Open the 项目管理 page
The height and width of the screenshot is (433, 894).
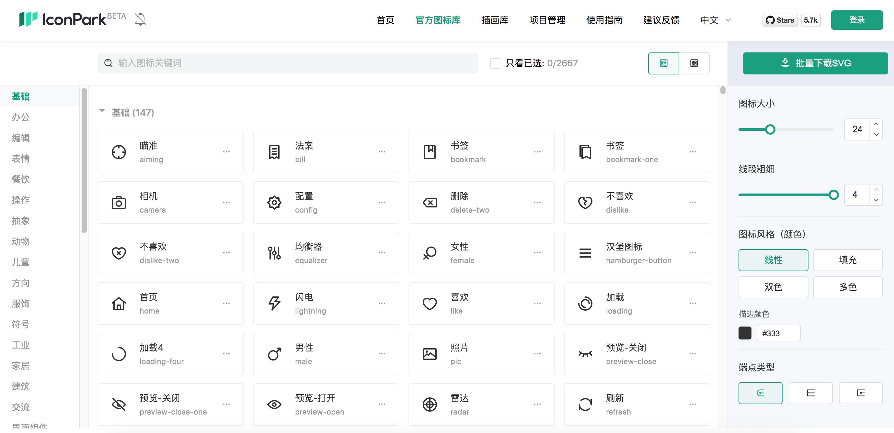(x=547, y=20)
